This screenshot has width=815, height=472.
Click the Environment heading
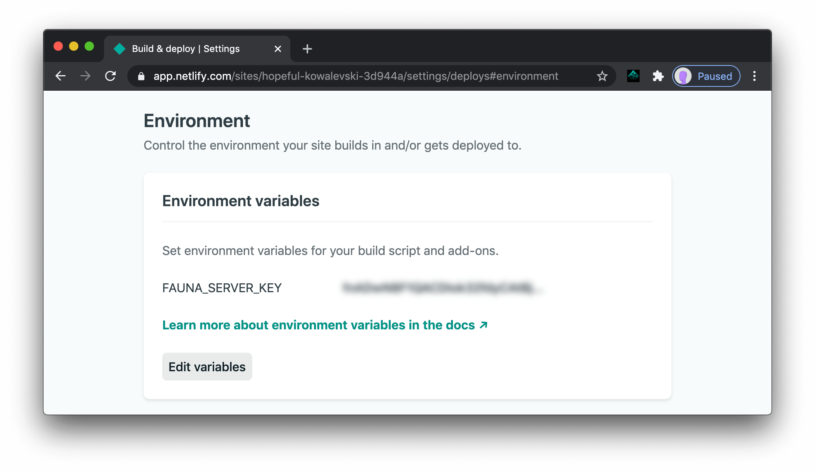(x=196, y=121)
